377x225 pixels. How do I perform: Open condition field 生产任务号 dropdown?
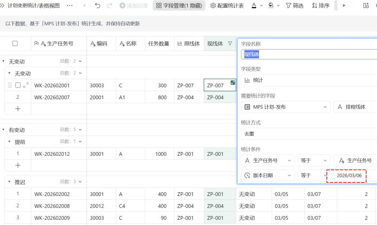(268, 160)
